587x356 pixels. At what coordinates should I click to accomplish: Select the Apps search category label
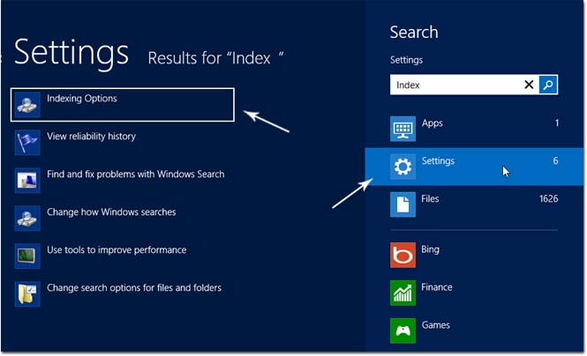[x=432, y=123]
